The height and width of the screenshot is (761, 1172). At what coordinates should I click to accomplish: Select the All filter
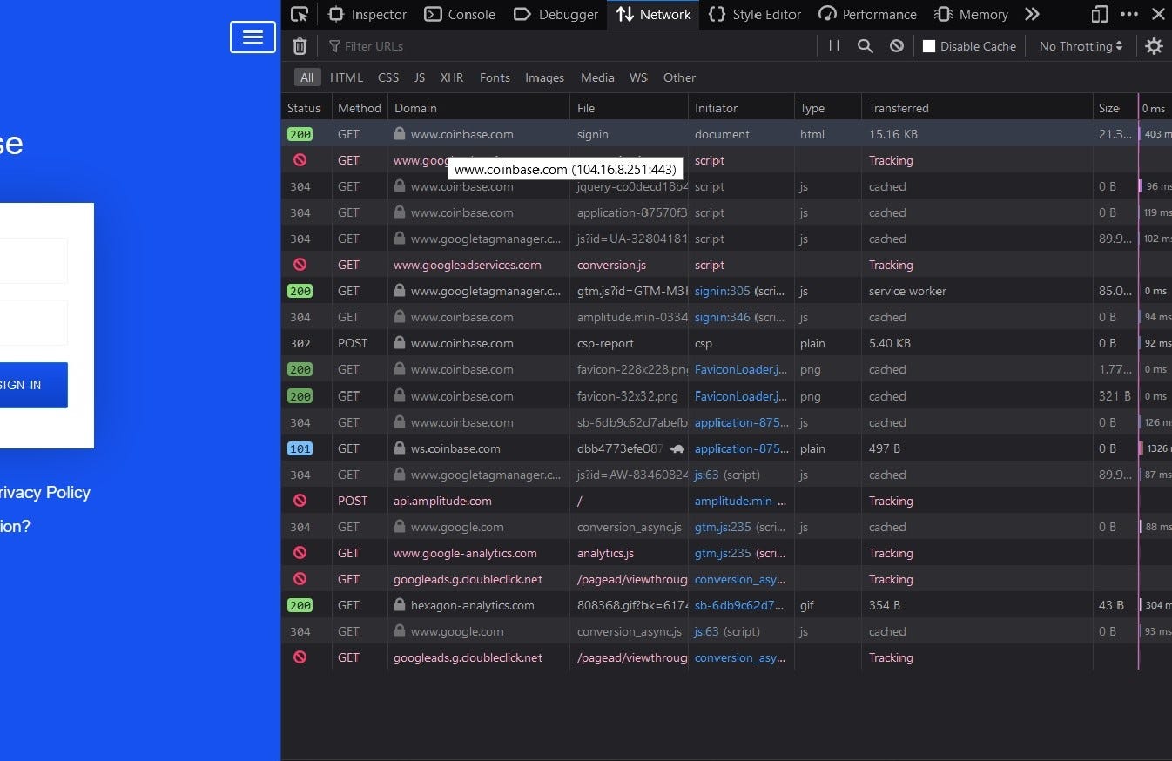(x=306, y=77)
